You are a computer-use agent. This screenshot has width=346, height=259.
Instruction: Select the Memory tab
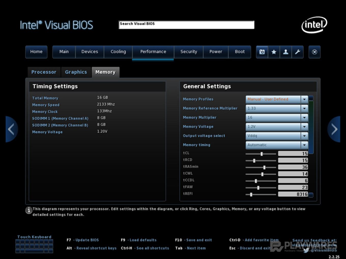(105, 72)
